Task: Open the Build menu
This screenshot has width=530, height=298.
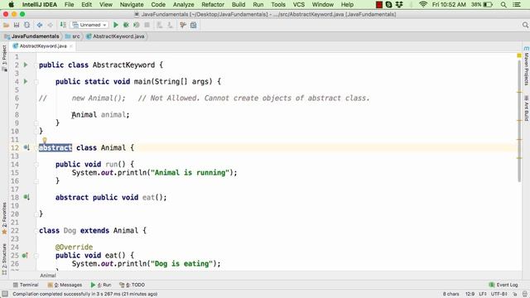Action: tap(238, 5)
